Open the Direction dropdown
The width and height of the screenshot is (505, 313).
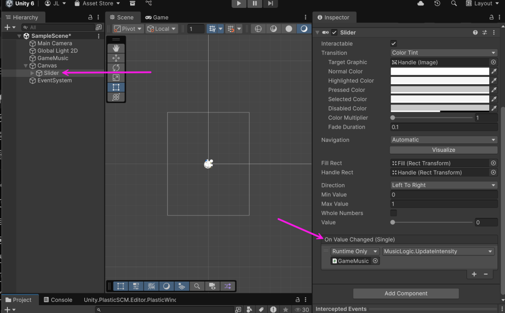(x=444, y=185)
